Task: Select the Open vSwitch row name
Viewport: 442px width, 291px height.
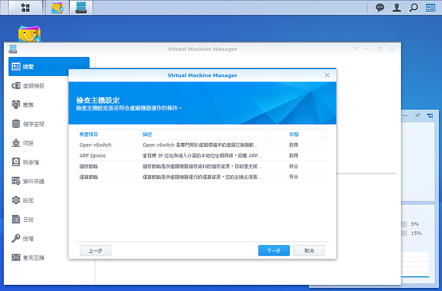Action: click(x=95, y=145)
